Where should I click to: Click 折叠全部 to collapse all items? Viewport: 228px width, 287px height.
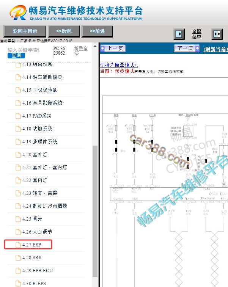click(81, 51)
